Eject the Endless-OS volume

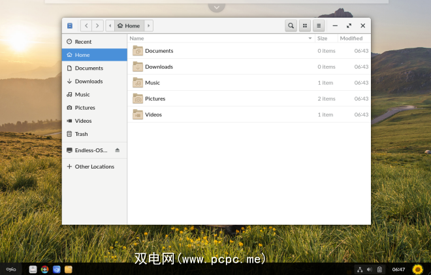pos(118,150)
